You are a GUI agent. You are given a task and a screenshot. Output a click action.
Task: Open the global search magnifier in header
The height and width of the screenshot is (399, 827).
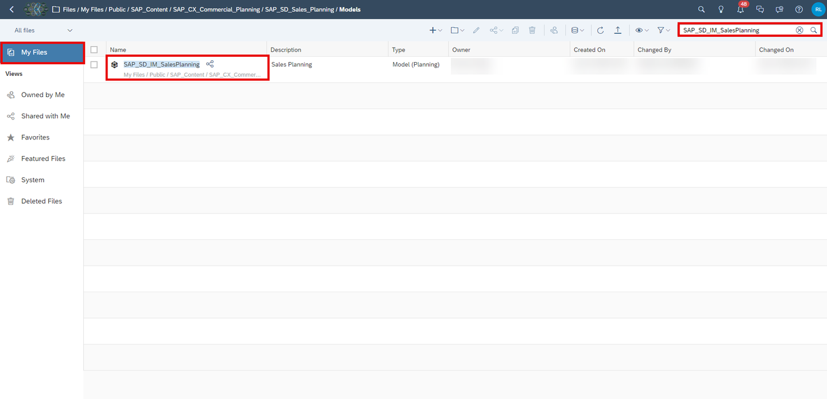pyautogui.click(x=701, y=9)
